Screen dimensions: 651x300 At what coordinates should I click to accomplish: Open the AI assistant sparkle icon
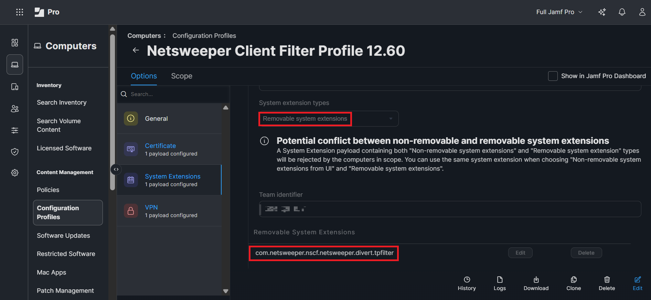point(602,12)
